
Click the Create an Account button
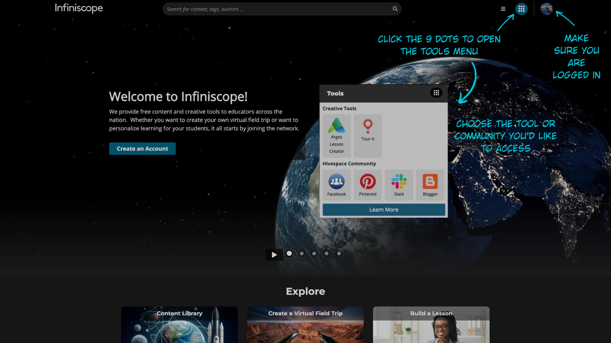tap(142, 149)
